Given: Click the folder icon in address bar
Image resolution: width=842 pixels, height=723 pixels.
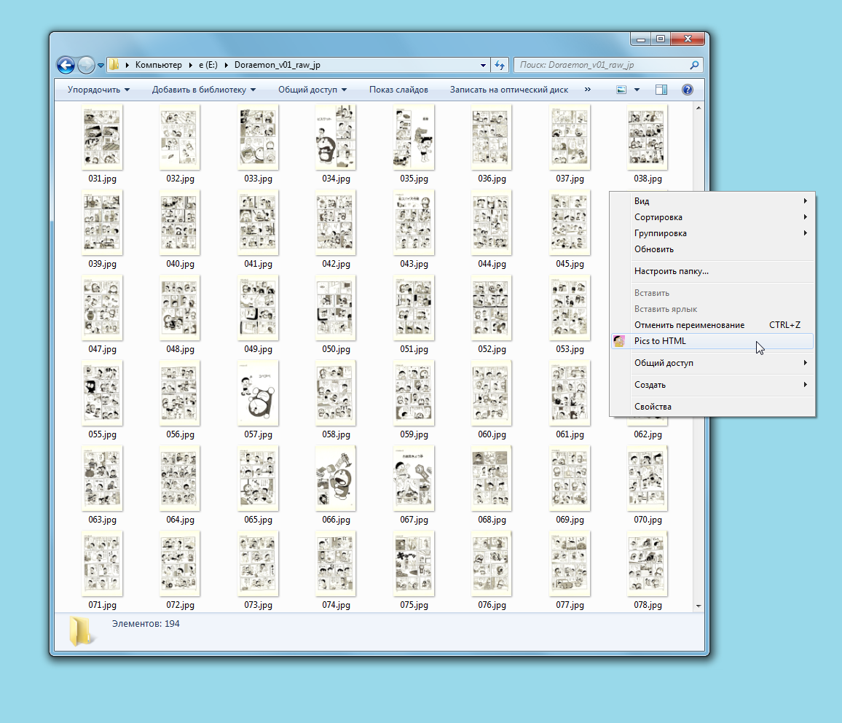Looking at the screenshot, I should 114,65.
